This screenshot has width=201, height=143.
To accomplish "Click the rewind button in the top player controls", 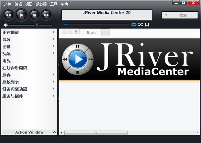I will point(8,15).
